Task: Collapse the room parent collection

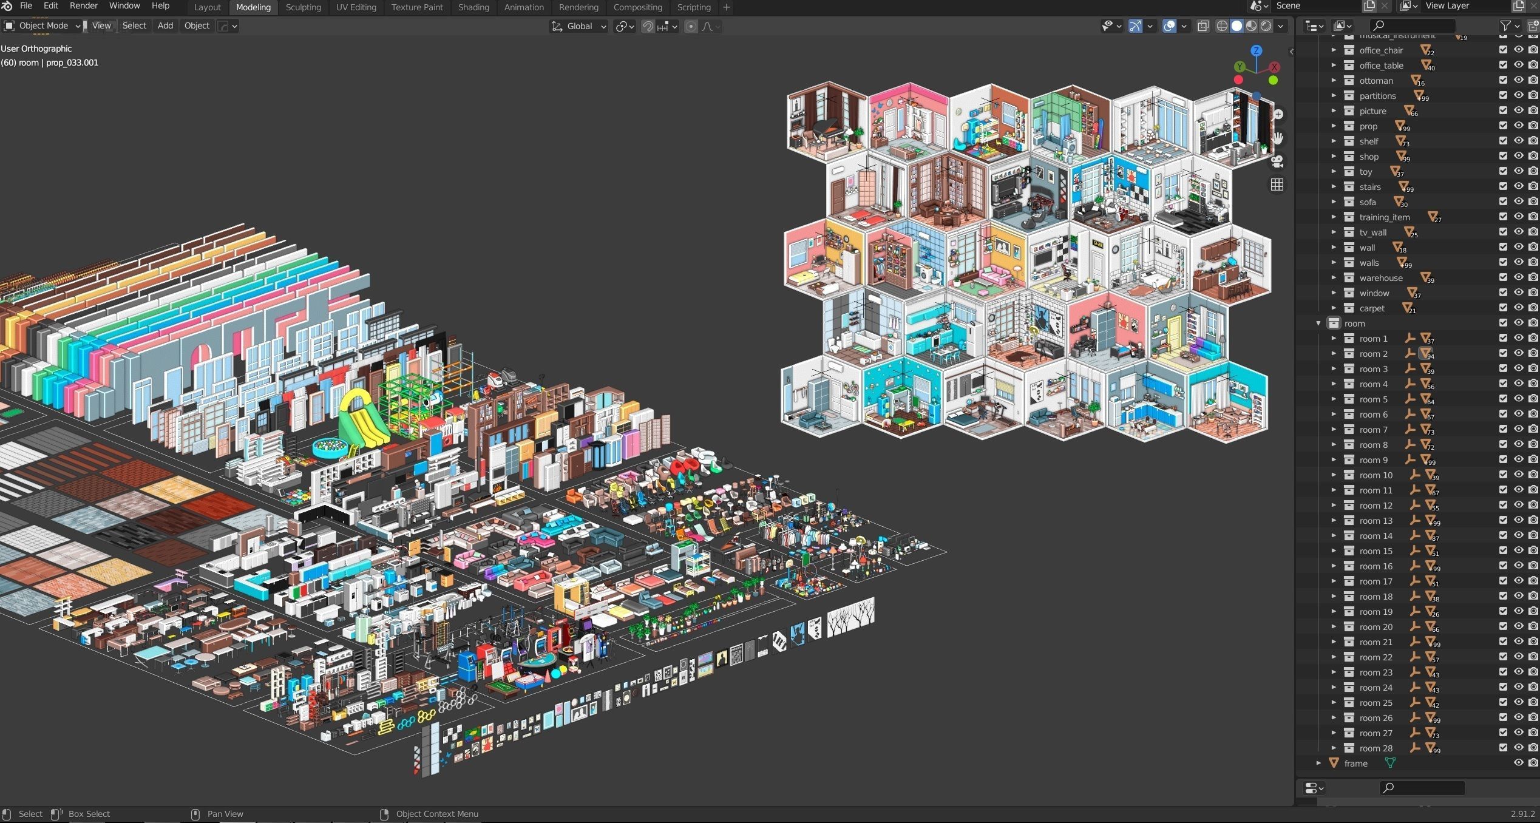Action: click(x=1318, y=323)
